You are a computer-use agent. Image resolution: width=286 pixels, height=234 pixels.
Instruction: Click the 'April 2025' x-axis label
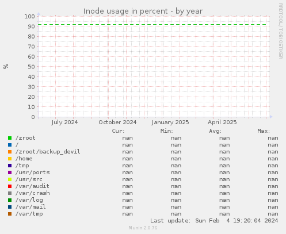point(222,122)
